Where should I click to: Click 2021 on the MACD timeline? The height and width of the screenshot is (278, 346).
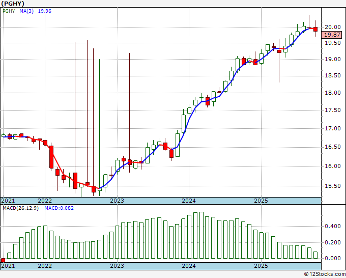click(8, 266)
